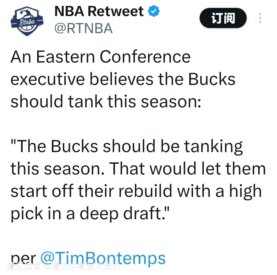277x275 pixels.
Task: Click the NBA Retweet display name
Action: click(x=99, y=12)
